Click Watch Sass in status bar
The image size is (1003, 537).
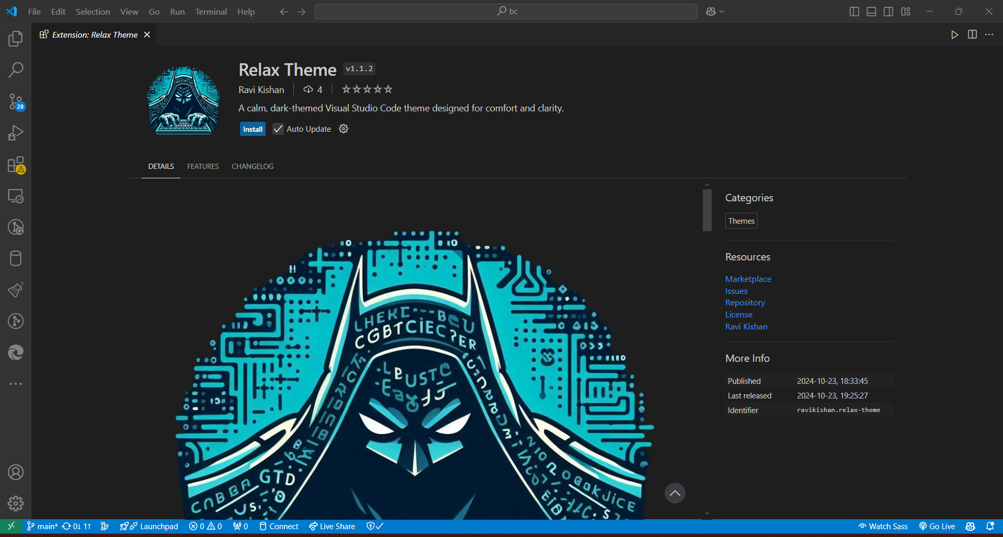[883, 526]
